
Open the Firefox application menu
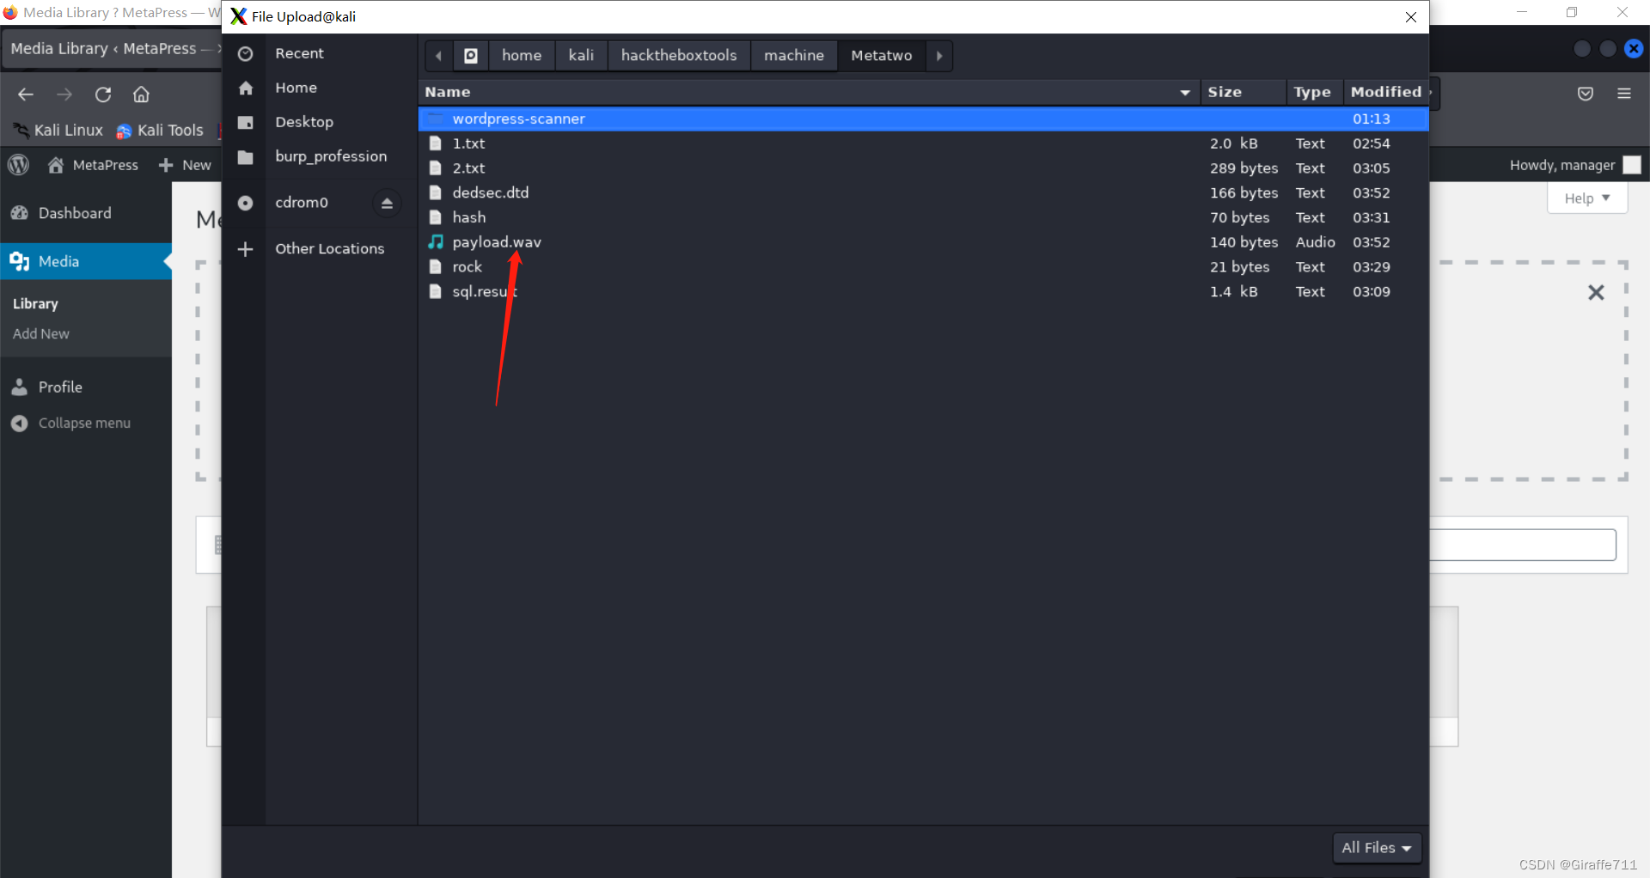(x=1625, y=94)
